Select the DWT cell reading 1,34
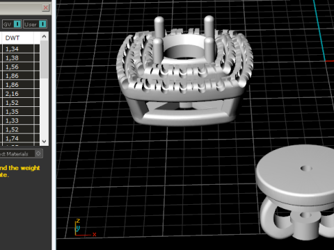This screenshot has height=250, width=334. pyautogui.click(x=18, y=49)
